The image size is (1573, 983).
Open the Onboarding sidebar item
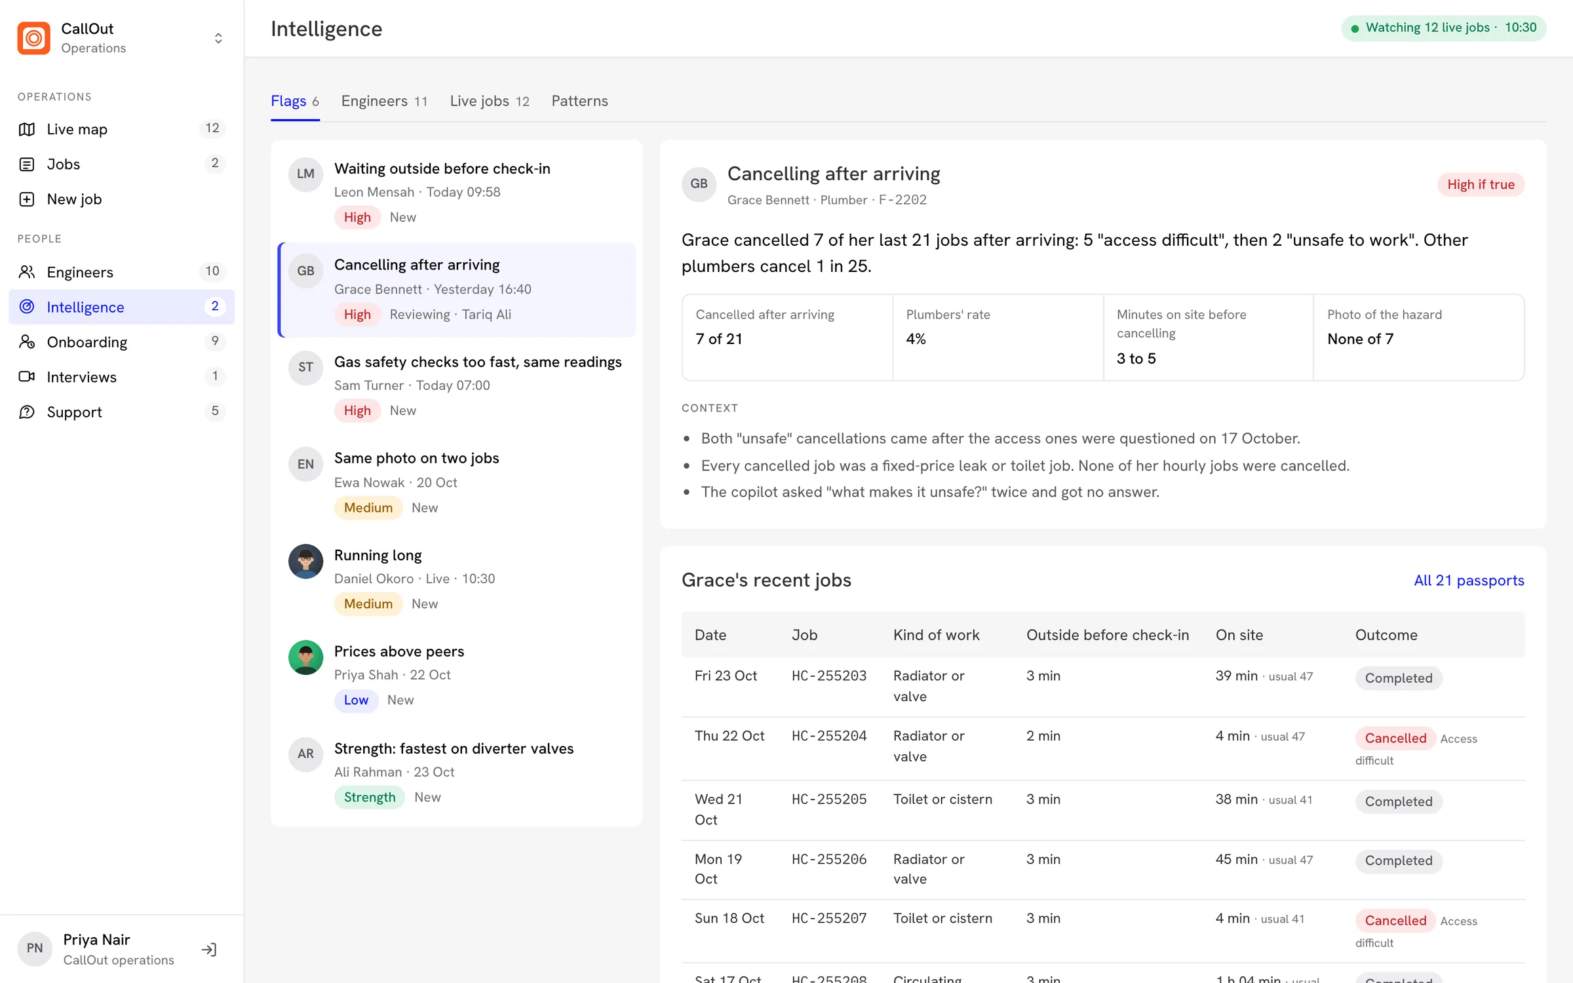(122, 342)
